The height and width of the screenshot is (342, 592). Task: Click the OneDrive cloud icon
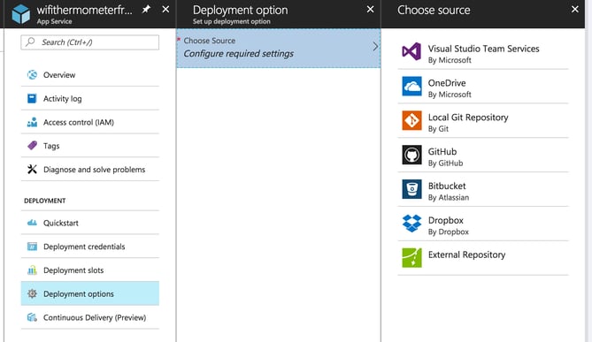411,86
